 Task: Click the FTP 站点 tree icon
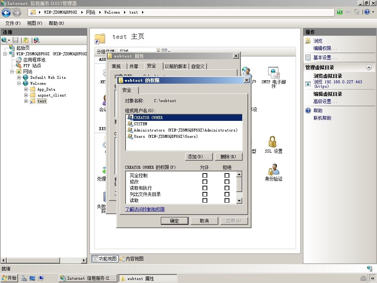coord(19,66)
